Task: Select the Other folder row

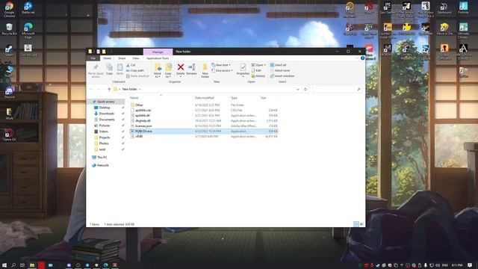Action: pos(204,105)
